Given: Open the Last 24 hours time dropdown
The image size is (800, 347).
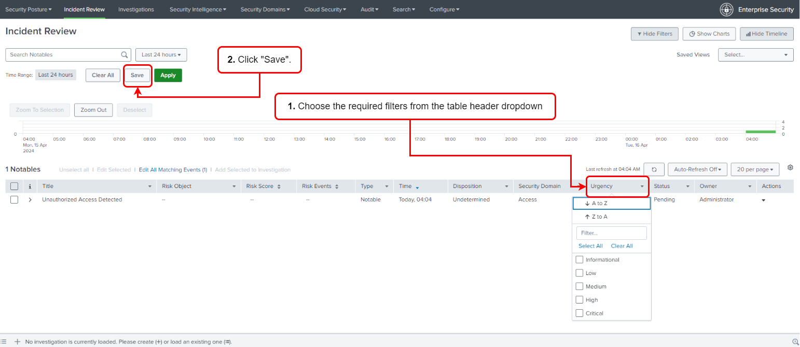Looking at the screenshot, I should tap(161, 54).
